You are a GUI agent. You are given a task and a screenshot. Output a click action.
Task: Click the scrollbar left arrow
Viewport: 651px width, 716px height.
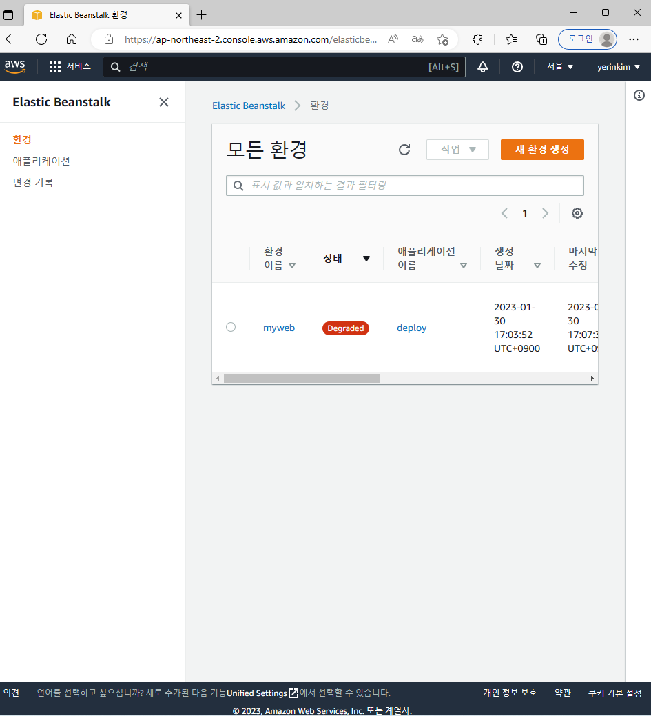coord(218,379)
